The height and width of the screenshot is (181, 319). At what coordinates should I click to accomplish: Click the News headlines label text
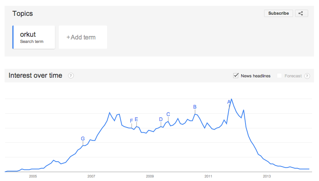pos(256,76)
